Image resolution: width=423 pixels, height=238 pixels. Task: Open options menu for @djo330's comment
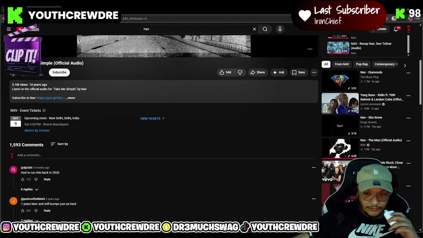point(314,168)
